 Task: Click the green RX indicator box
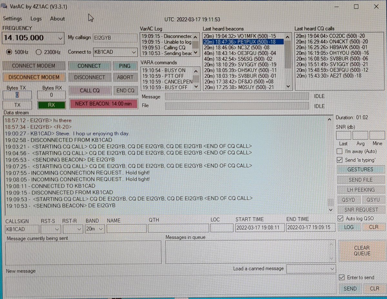pyautogui.click(x=51, y=105)
